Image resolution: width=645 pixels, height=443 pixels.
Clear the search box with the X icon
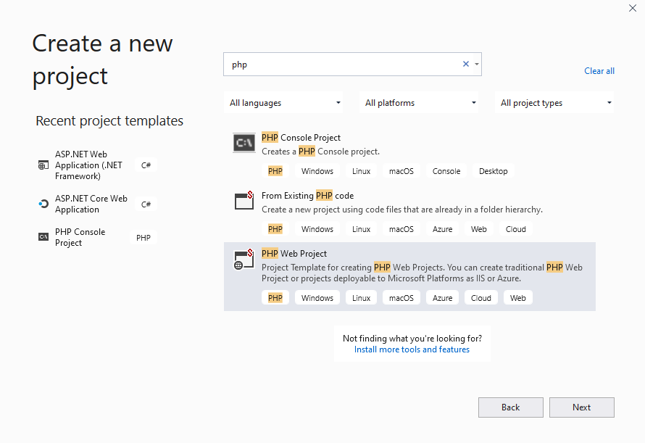(x=466, y=64)
